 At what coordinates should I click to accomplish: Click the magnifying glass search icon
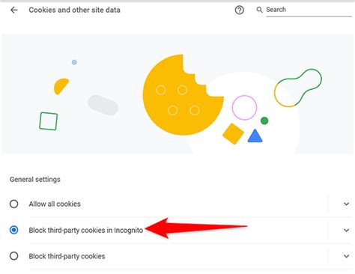260,10
